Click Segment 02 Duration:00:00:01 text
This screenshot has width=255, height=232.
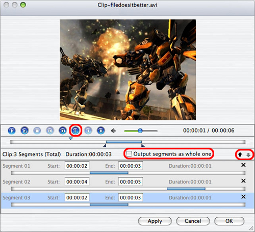[x=190, y=182]
